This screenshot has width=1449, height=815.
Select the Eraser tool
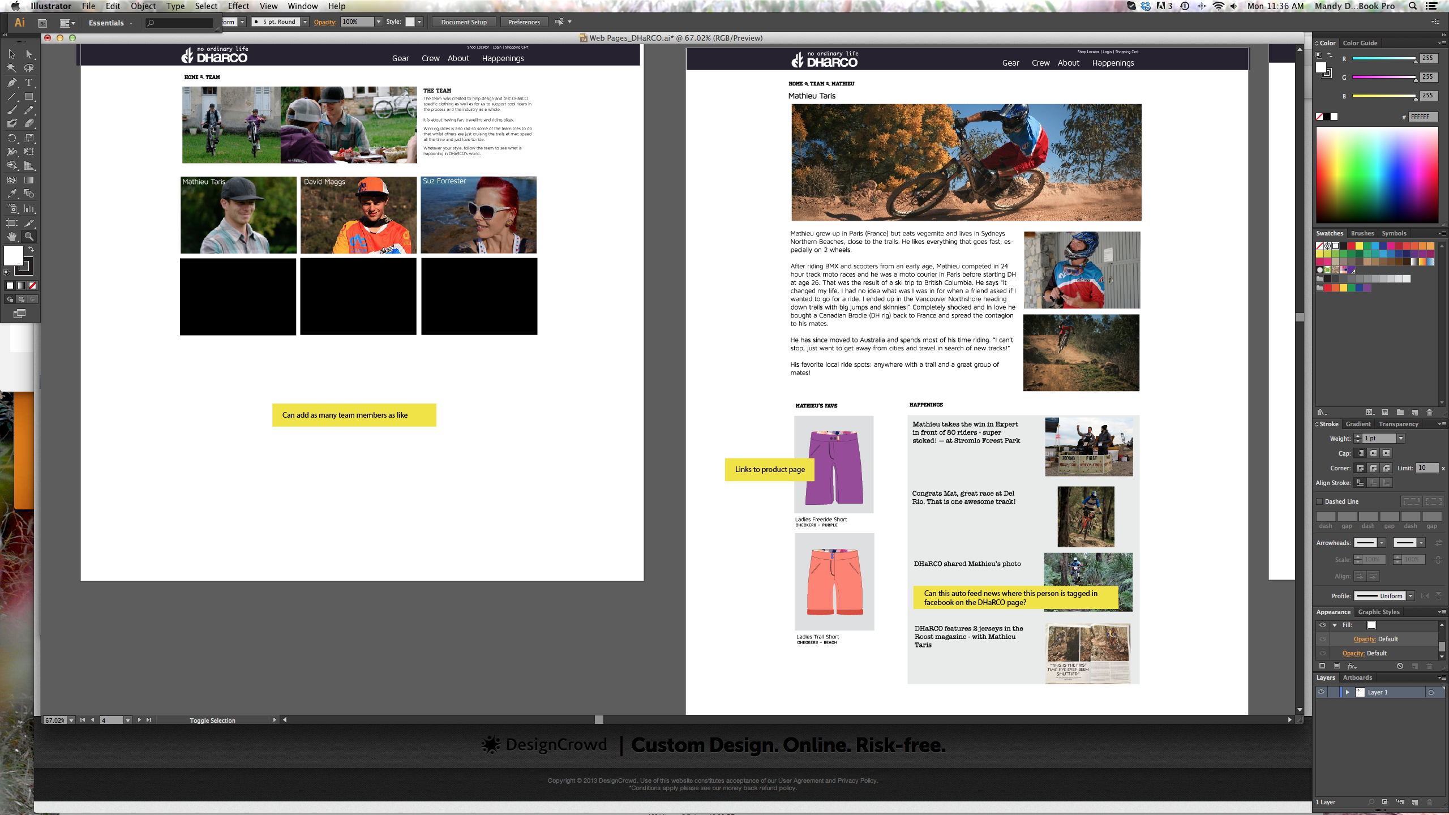click(29, 124)
